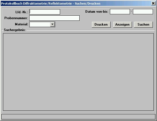
Task: Select the Datum von start date field
Action: click(x=120, y=12)
